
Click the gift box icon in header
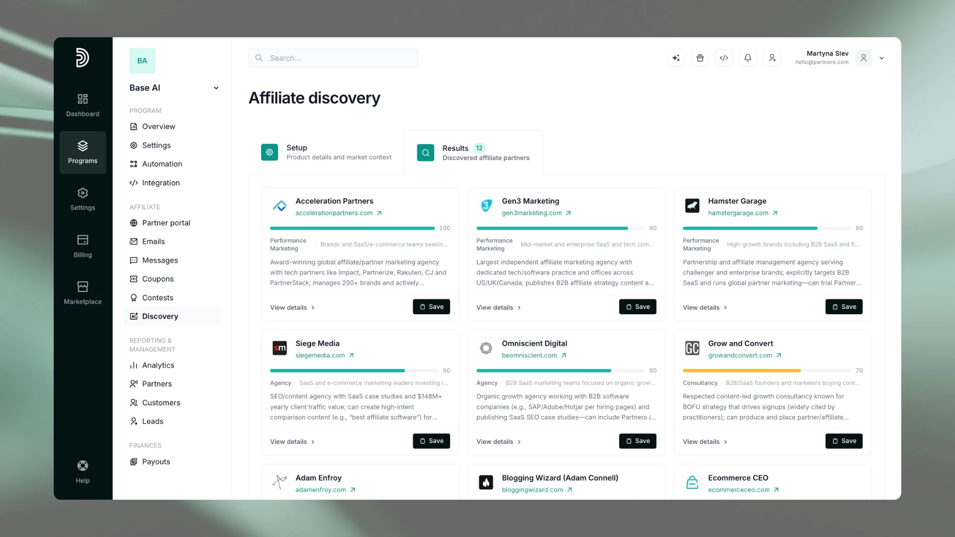[x=700, y=58]
